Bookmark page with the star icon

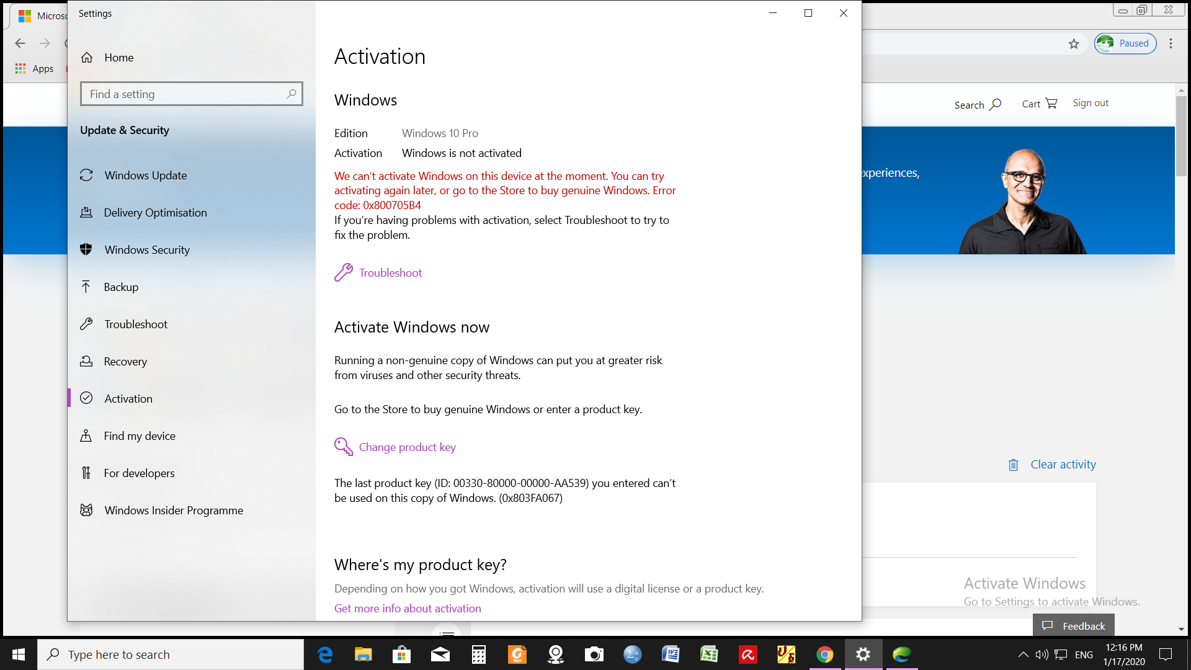[x=1074, y=43]
